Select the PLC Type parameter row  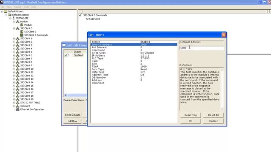134,58
